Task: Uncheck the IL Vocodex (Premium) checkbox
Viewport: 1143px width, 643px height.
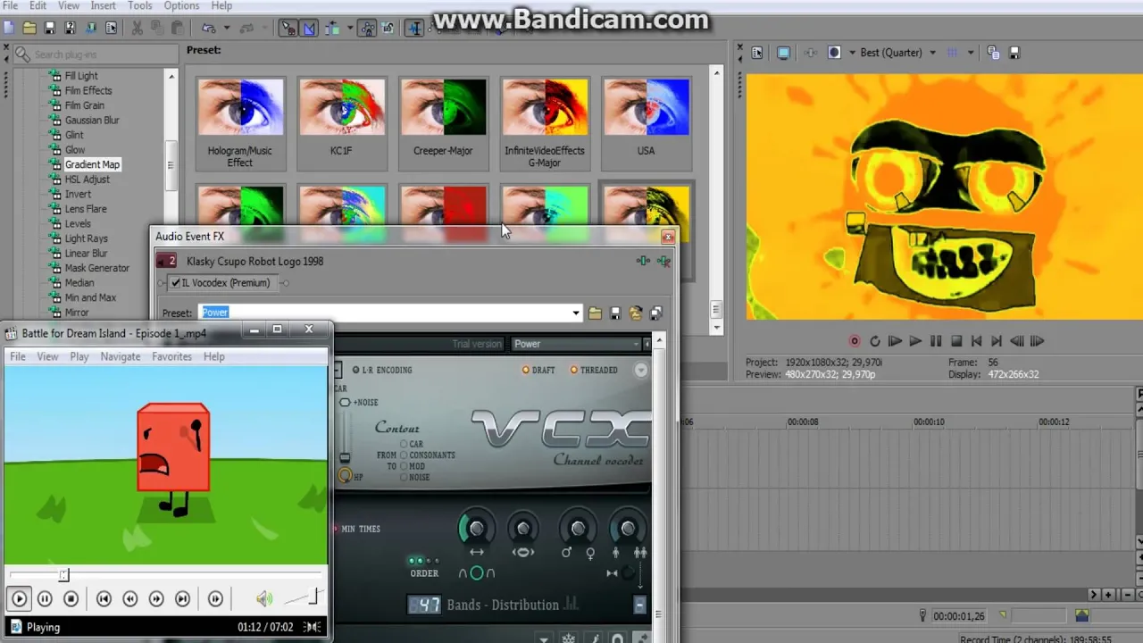Action: 176,283
